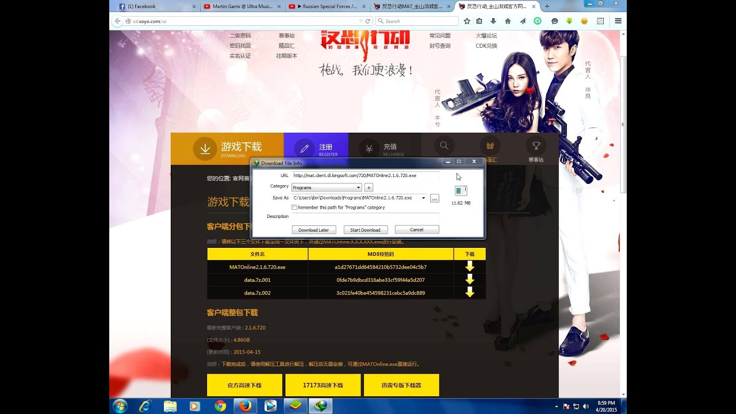Click the volume speaker tray icon

(x=585, y=406)
